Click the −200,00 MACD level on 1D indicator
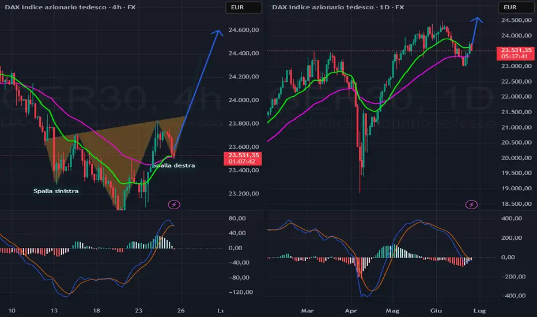Viewport: 537px width, 317px height. (513, 277)
